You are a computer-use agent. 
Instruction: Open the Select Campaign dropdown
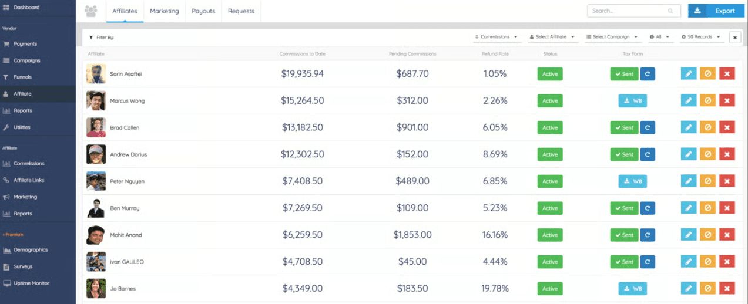[x=612, y=37]
